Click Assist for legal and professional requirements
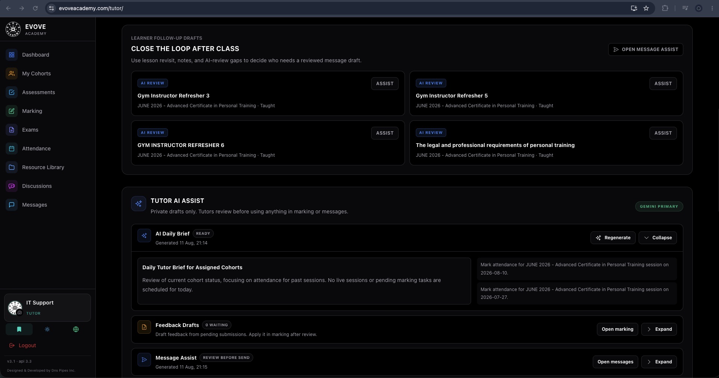The image size is (719, 378). coord(663,133)
